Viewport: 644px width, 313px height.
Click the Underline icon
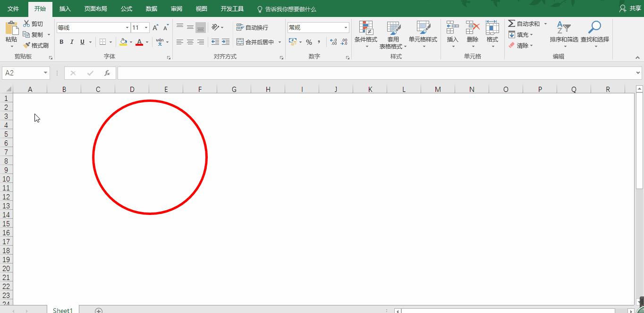(x=81, y=42)
